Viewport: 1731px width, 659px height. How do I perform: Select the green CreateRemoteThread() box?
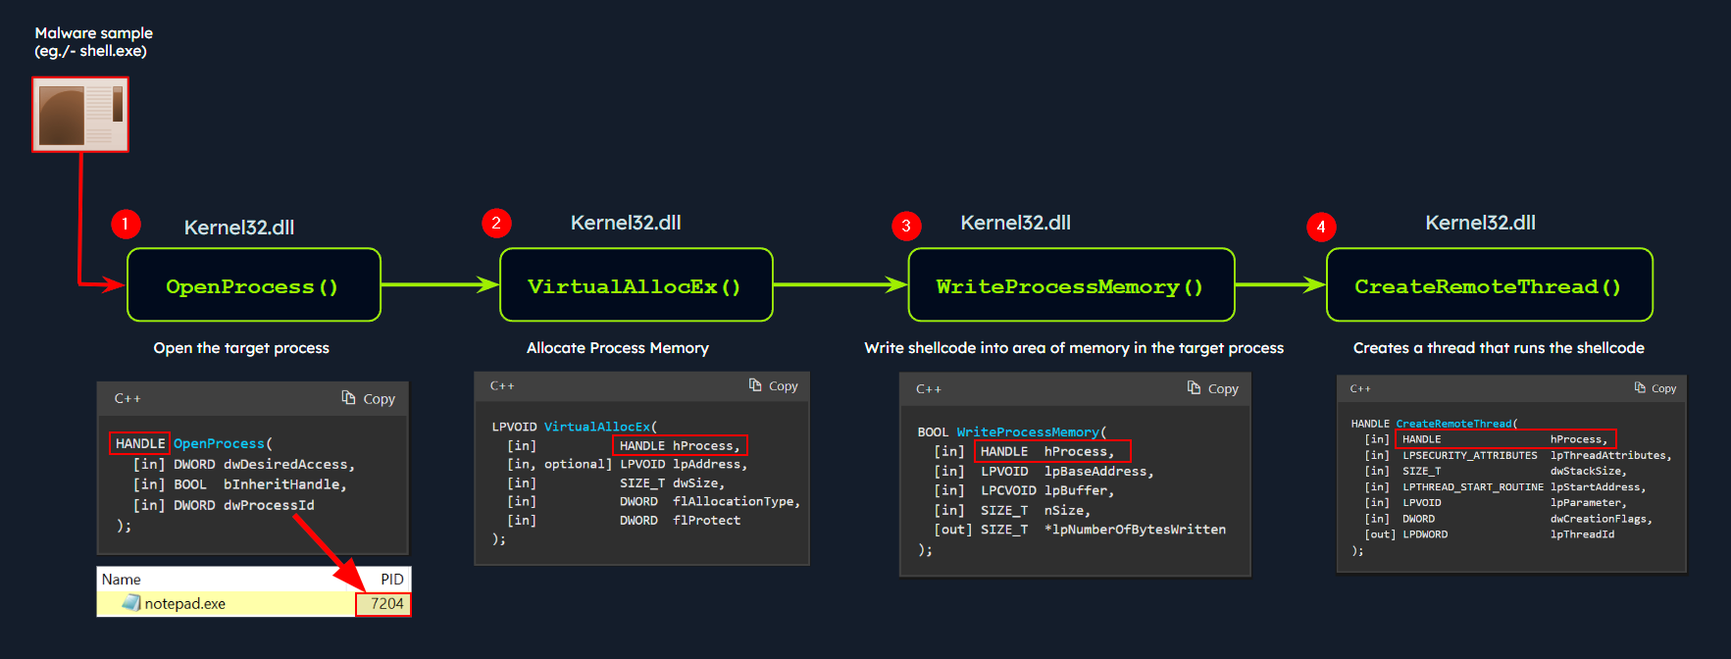[1488, 285]
